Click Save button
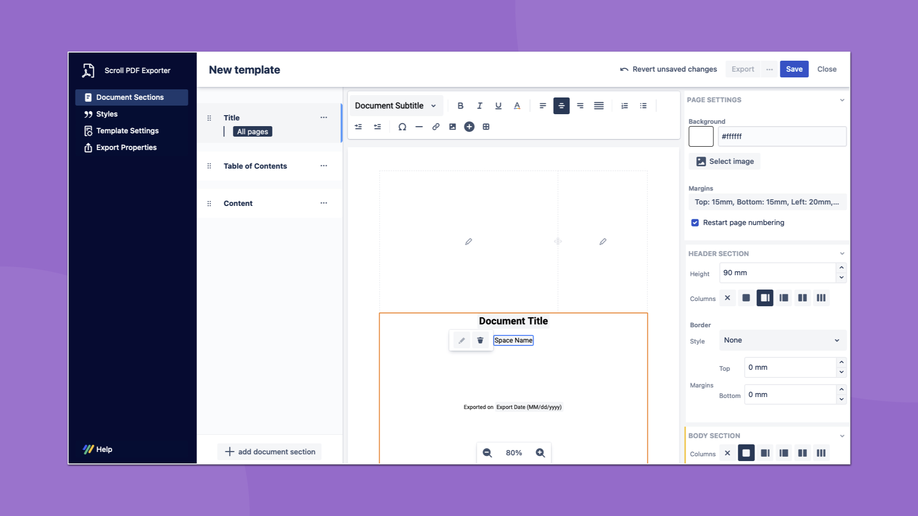Screen dimensions: 918x516 [x=795, y=69]
